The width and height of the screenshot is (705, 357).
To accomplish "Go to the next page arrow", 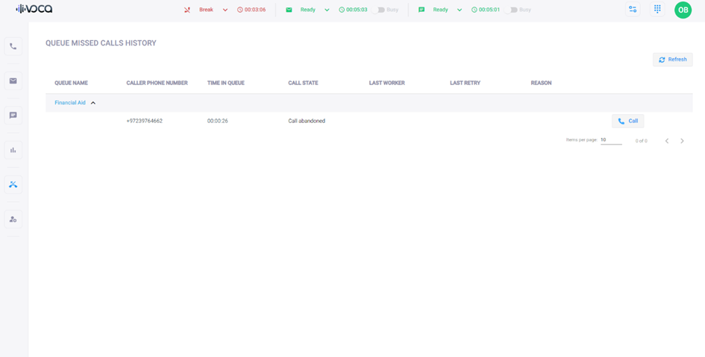I will (x=682, y=141).
